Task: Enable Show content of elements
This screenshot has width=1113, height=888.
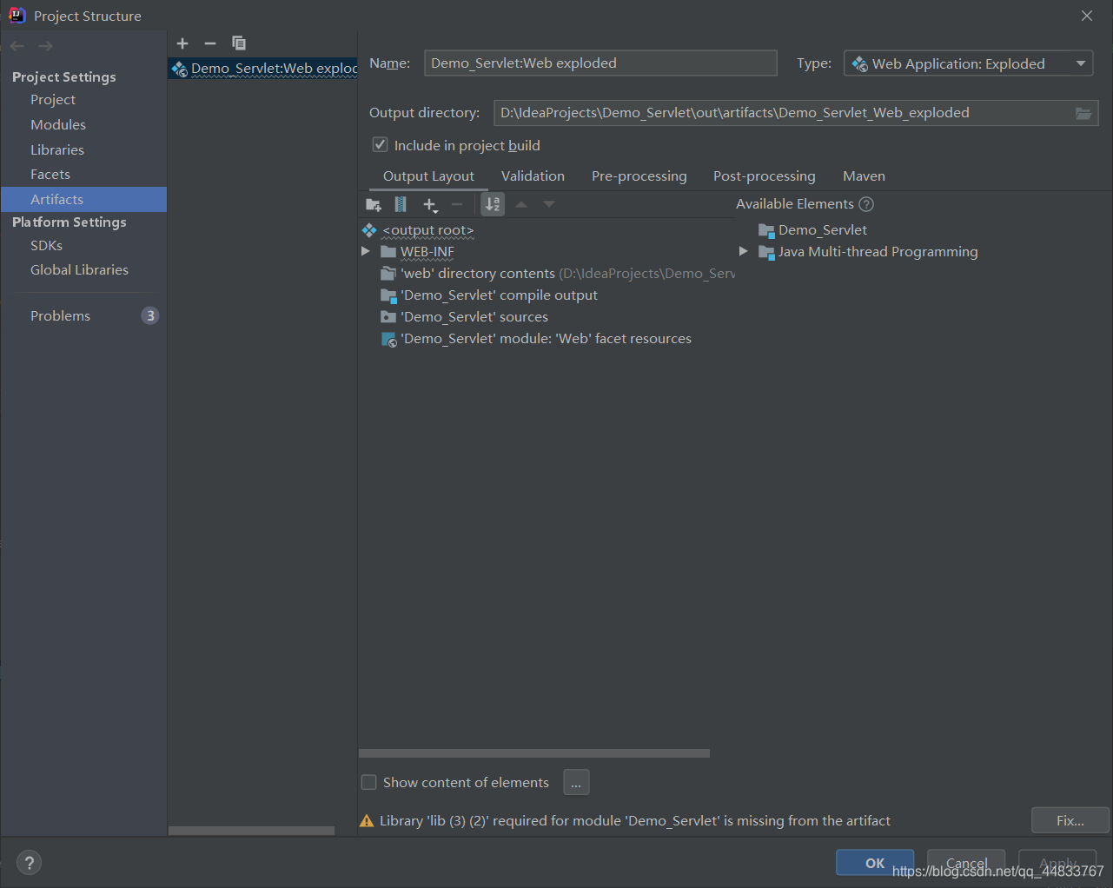Action: pos(368,782)
